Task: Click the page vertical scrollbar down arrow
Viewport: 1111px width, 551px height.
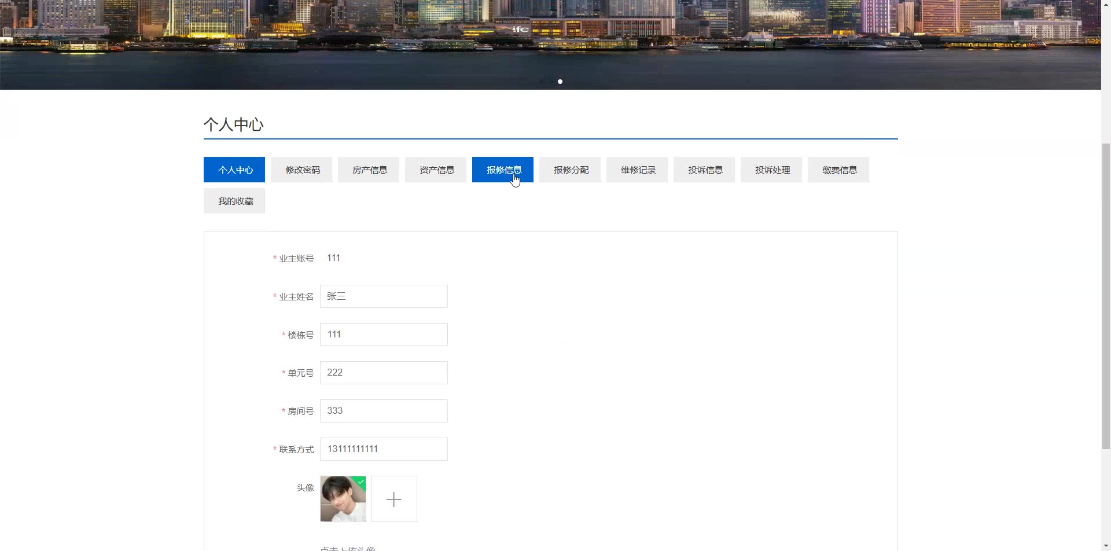Action: click(x=1106, y=546)
